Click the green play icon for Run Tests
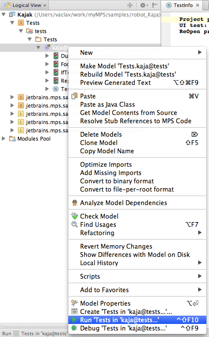The width and height of the screenshot is (209, 337). [x=74, y=320]
